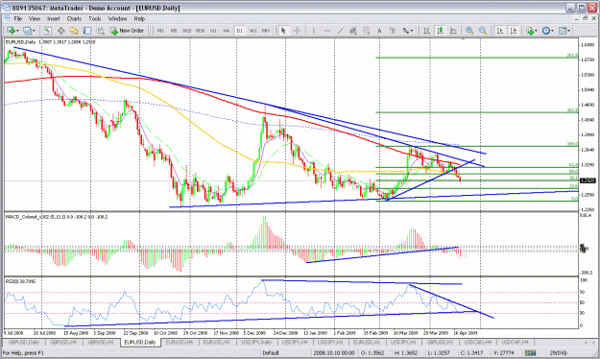Screen dimensions: 600x359
Task: Select the Equidistant Channel tool
Action: (353, 31)
